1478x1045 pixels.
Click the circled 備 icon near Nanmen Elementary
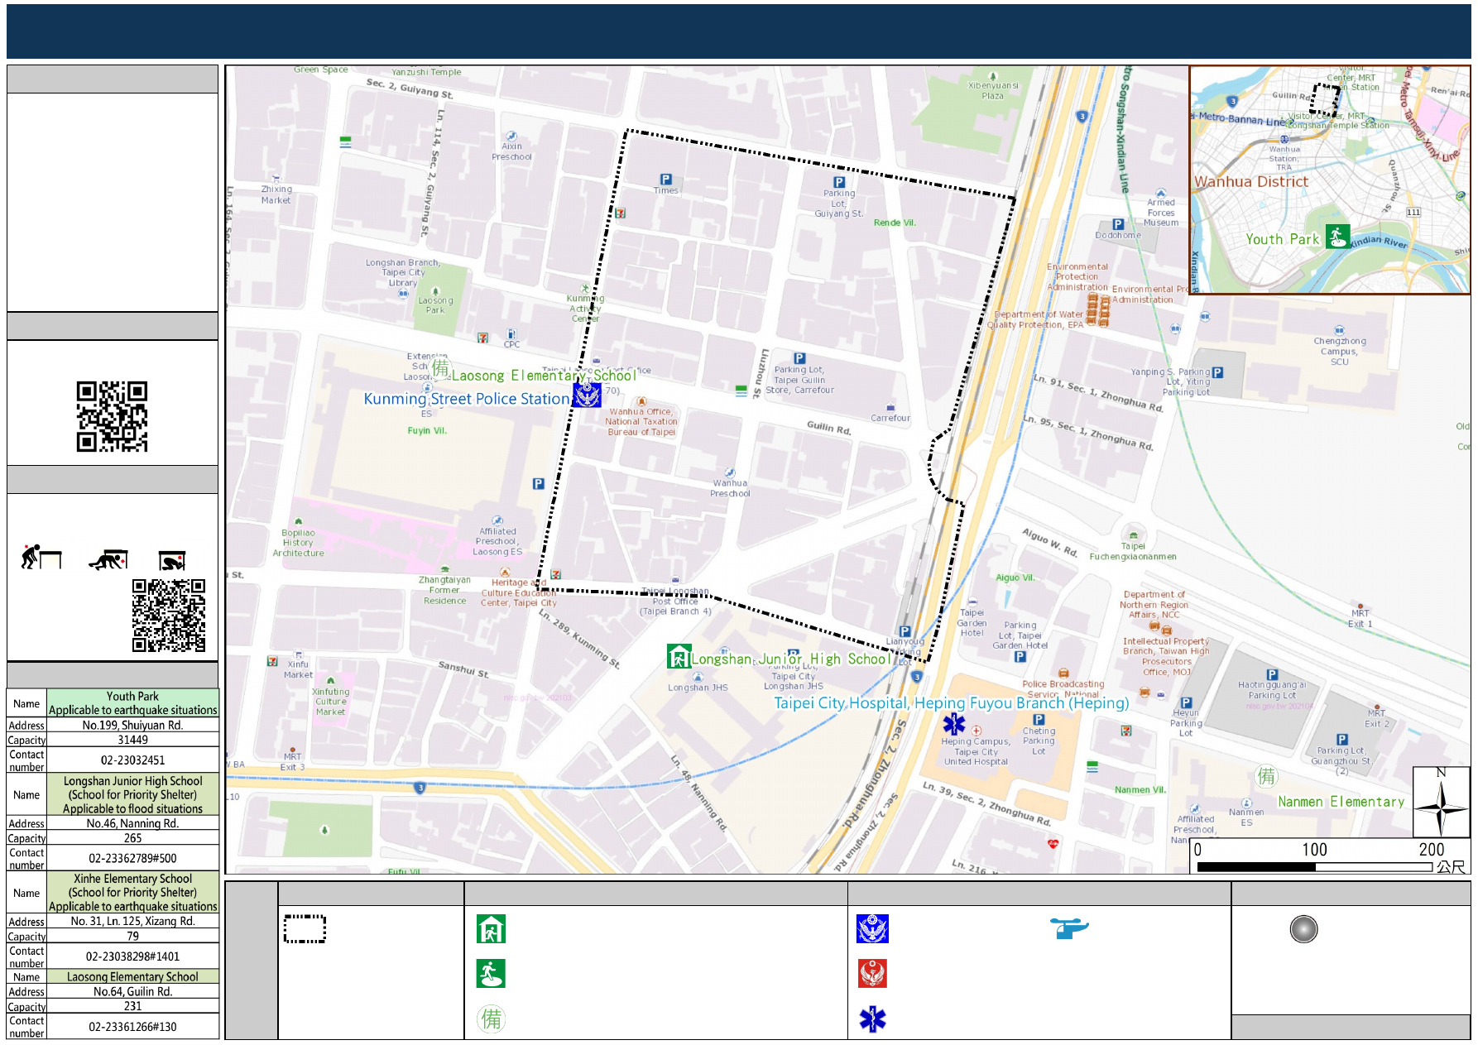1266,776
